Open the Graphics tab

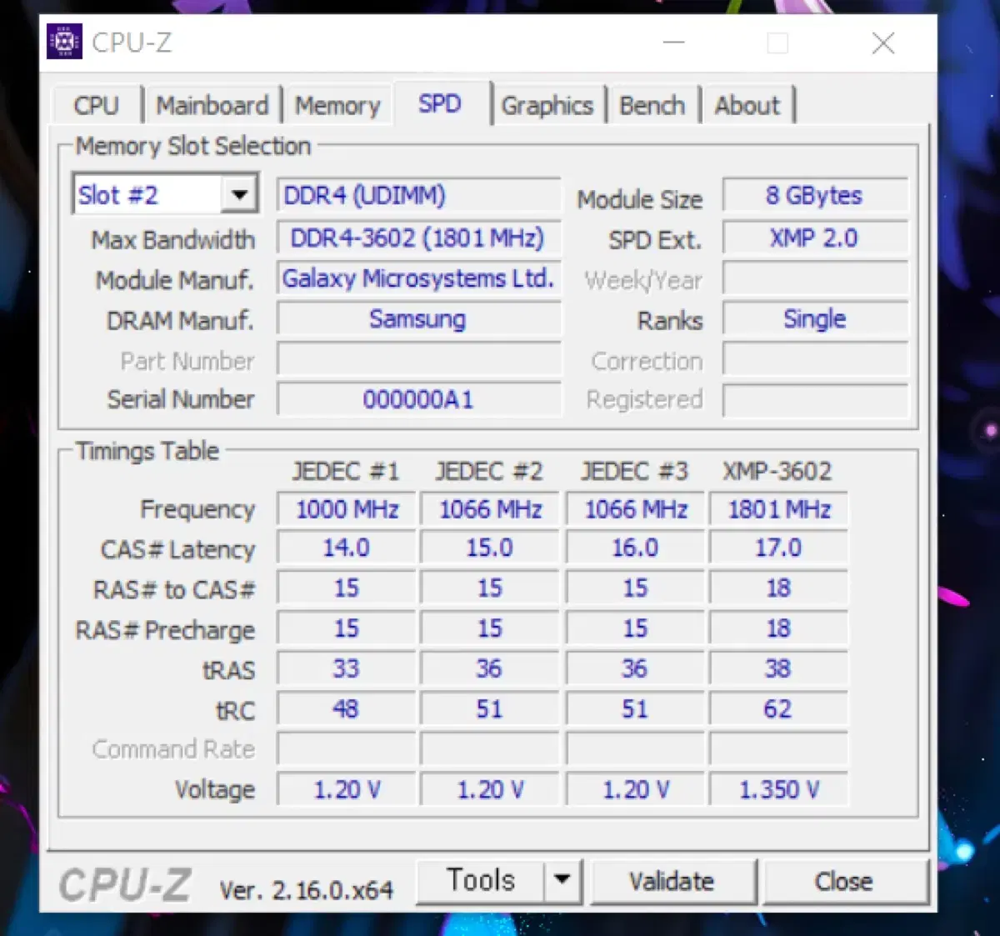[x=547, y=106]
